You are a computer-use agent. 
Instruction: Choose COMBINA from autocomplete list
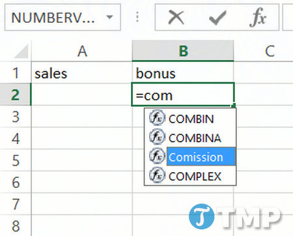[x=195, y=138]
